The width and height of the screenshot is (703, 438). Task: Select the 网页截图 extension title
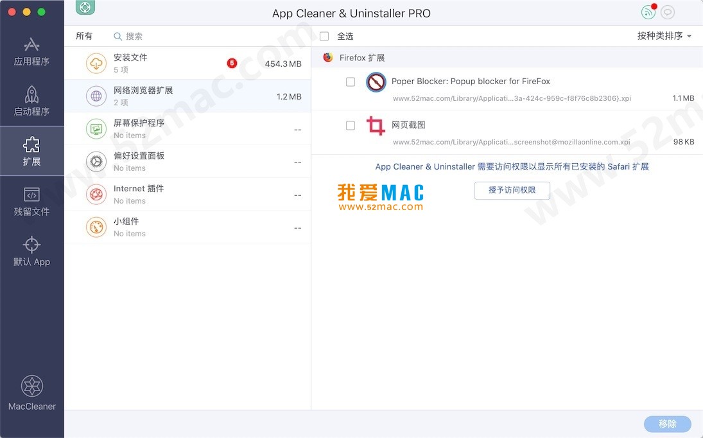click(408, 125)
